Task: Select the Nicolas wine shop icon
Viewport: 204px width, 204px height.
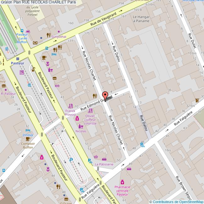Action: pos(81,126)
